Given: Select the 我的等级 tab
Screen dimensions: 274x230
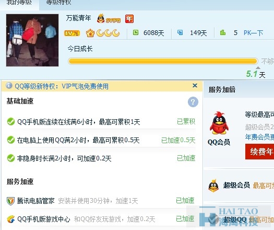Looking at the screenshot, I should coord(19,3).
